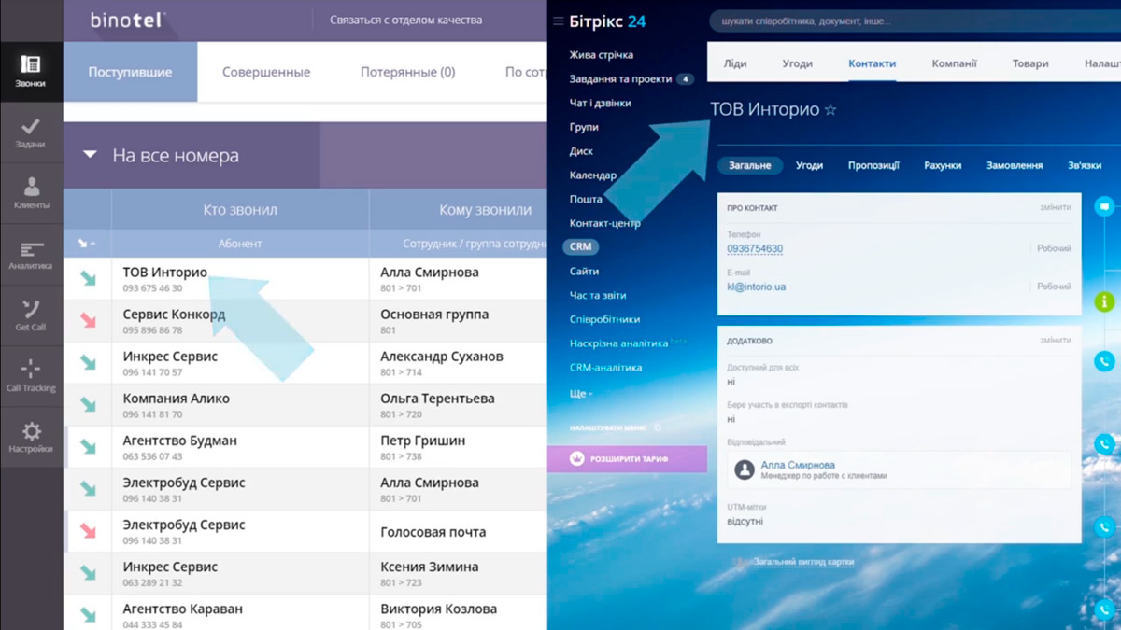Image resolution: width=1121 pixels, height=630 pixels.
Task: Click the green info icon on the Bitrix timeline
Action: pyautogui.click(x=1105, y=301)
